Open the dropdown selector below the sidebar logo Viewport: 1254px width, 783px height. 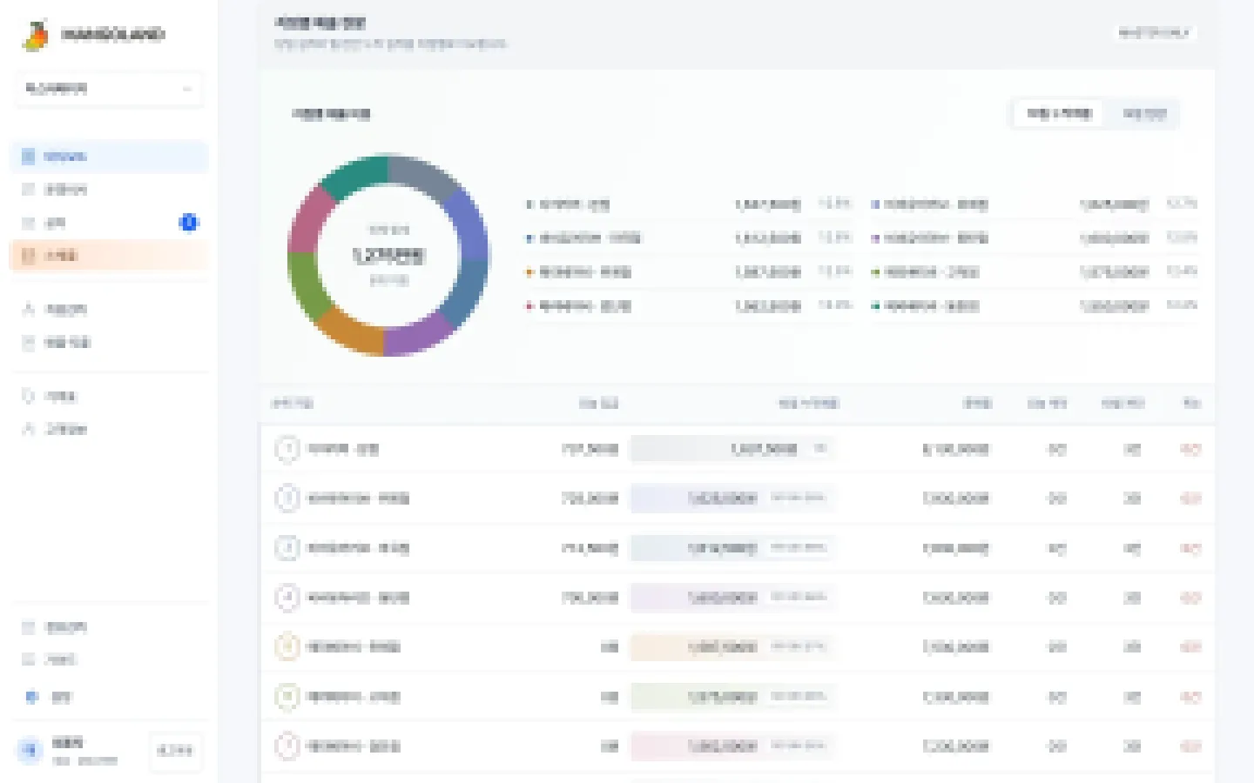(x=109, y=89)
